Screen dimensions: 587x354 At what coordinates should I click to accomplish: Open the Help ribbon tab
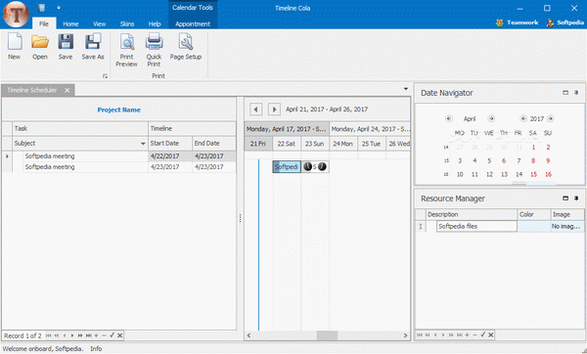(x=155, y=23)
